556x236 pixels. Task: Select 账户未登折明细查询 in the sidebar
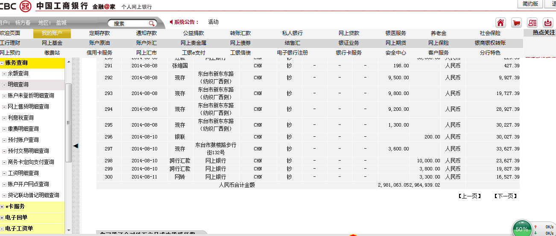tap(31, 96)
